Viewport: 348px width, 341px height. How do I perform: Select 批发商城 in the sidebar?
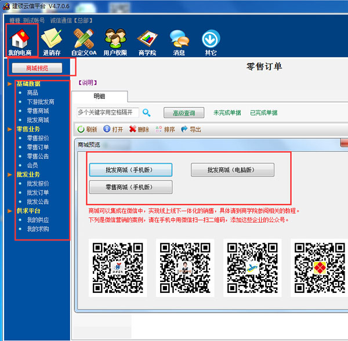pos(38,120)
